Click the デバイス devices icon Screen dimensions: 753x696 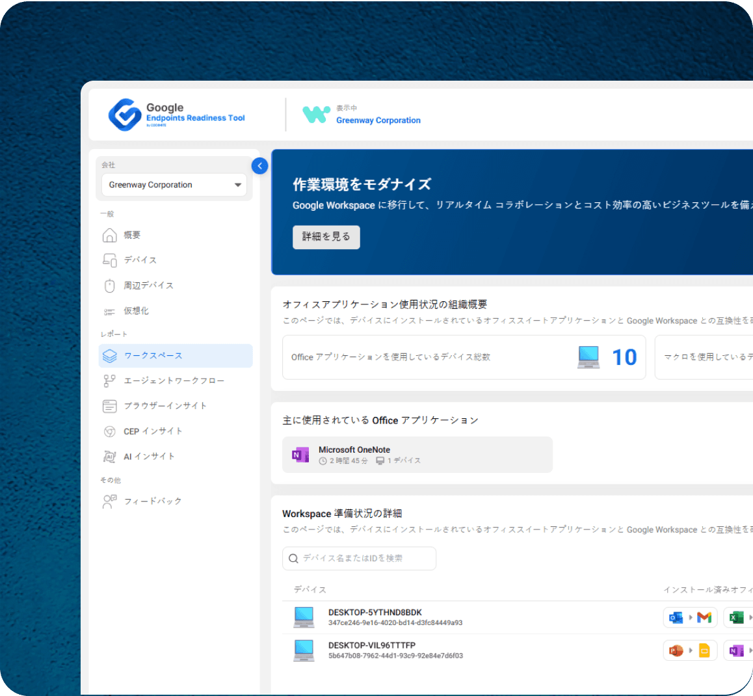pos(109,260)
